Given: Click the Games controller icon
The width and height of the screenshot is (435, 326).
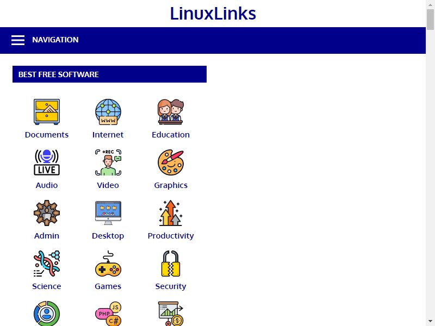Looking at the screenshot, I should (x=108, y=264).
